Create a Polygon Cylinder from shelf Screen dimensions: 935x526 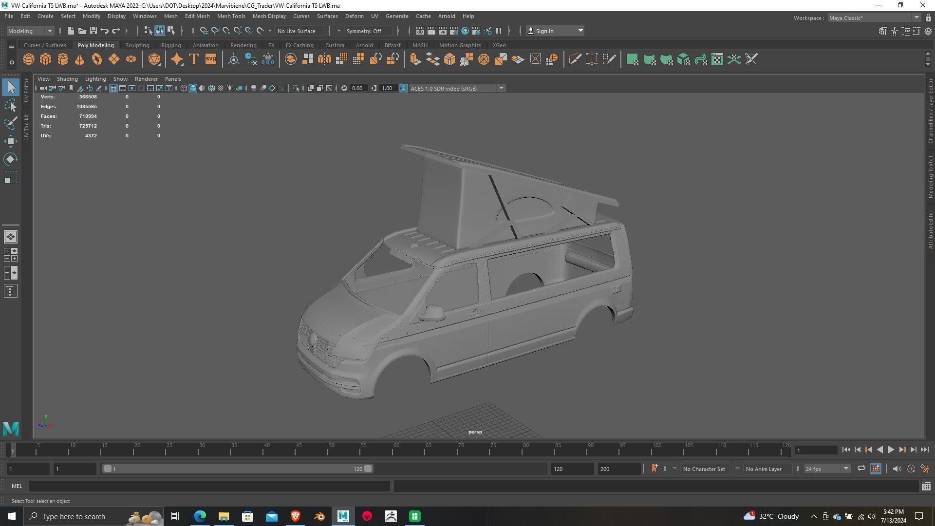(x=63, y=59)
